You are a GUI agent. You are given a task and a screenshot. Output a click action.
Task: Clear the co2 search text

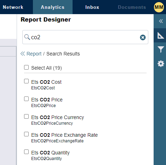click(x=143, y=37)
